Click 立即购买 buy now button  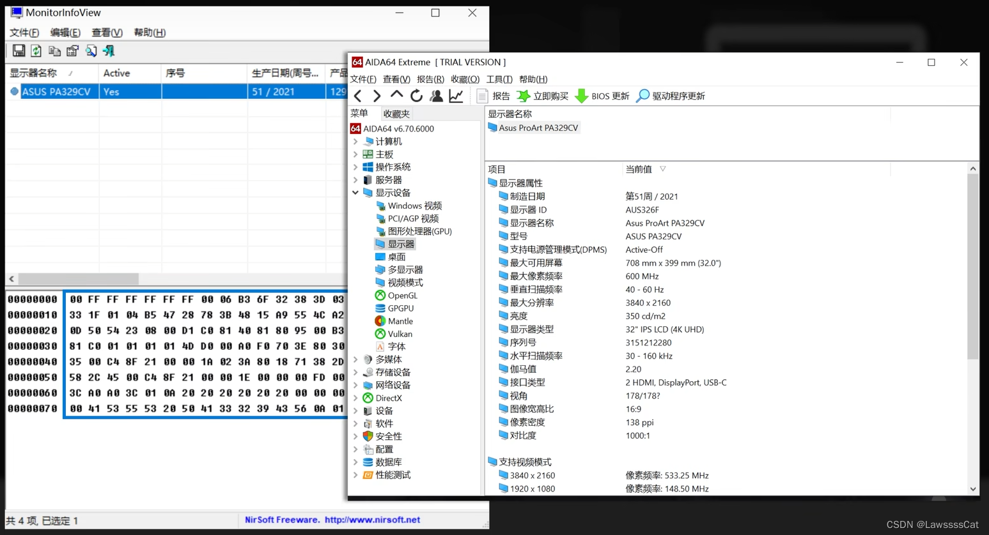[543, 96]
